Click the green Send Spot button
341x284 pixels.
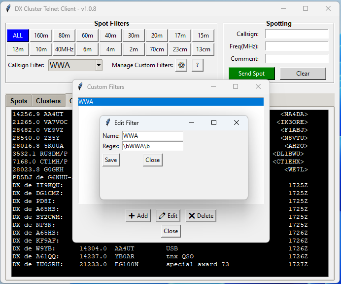[x=251, y=74]
